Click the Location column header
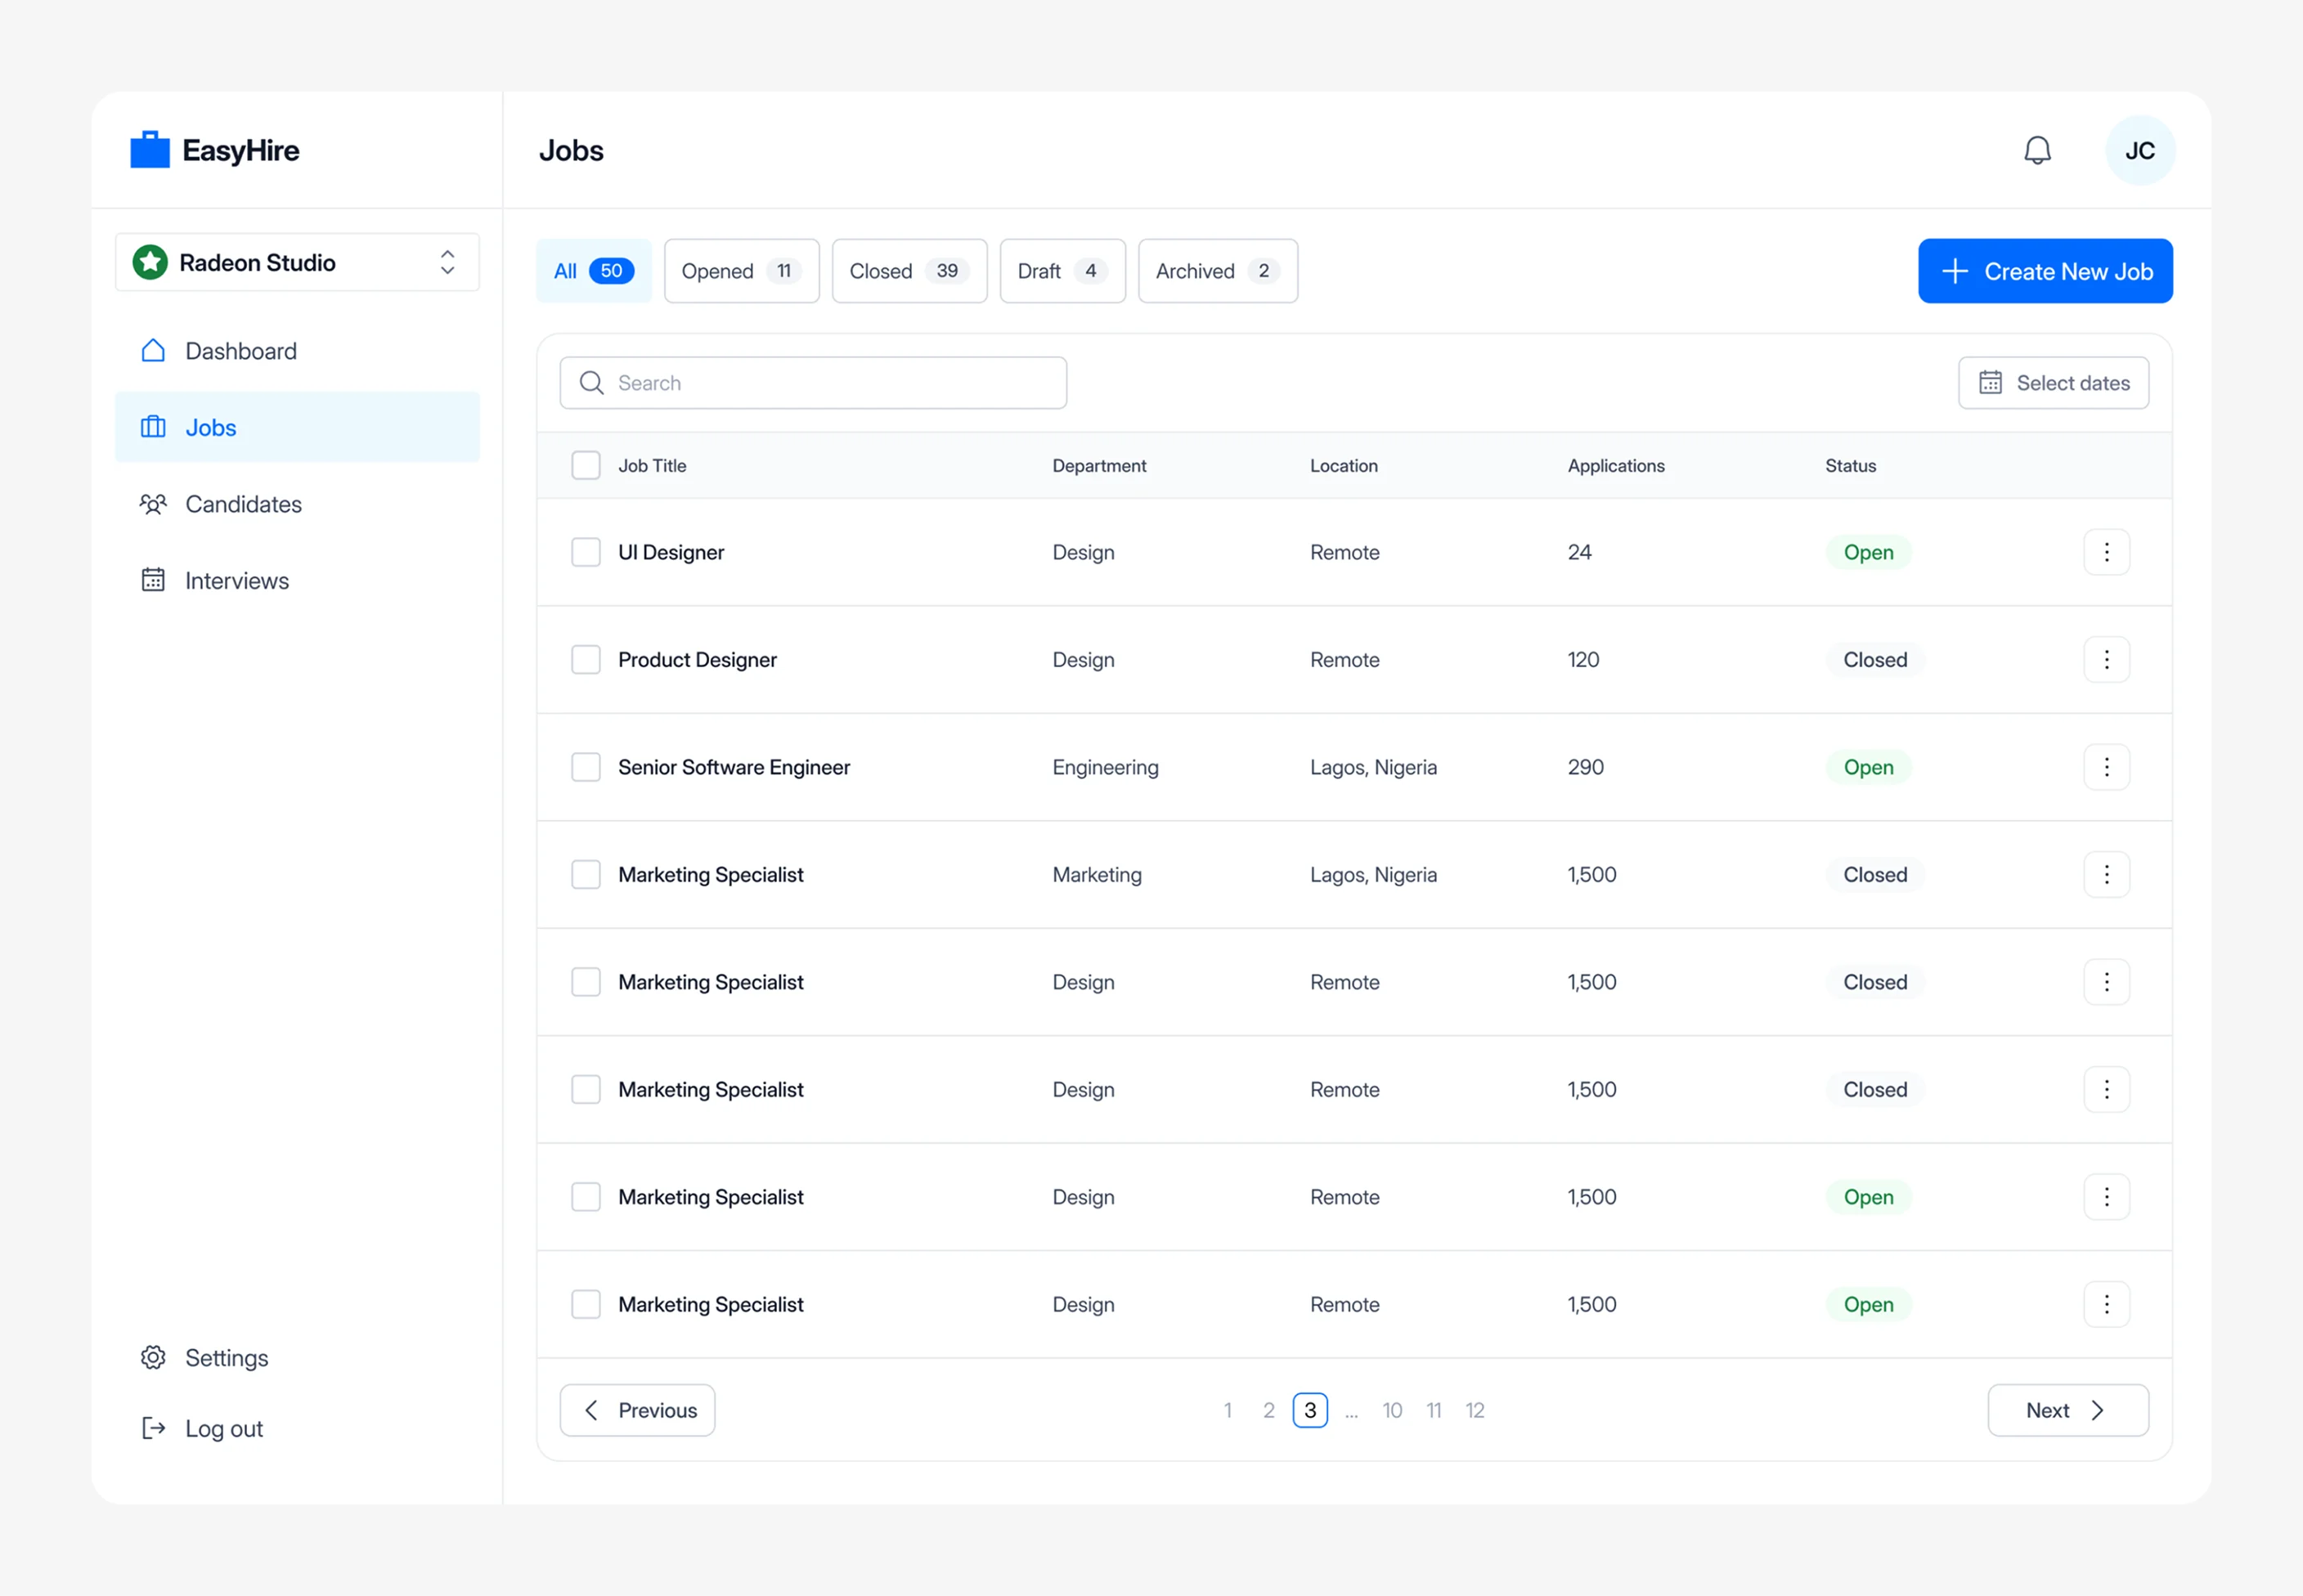The image size is (2303, 1596). point(1343,465)
